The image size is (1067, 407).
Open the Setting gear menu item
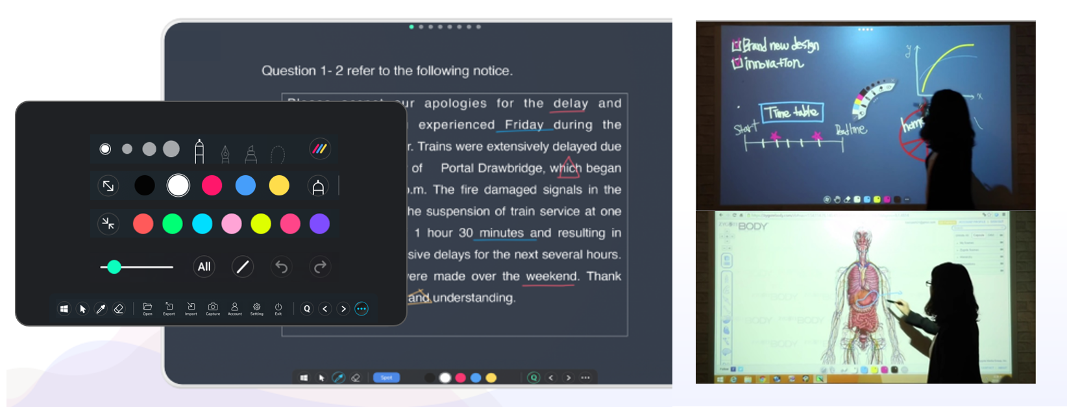[257, 308]
